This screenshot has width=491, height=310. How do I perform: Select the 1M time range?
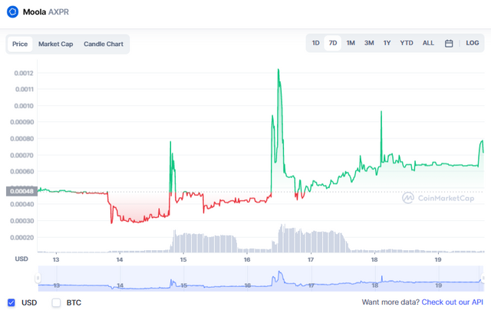click(351, 43)
